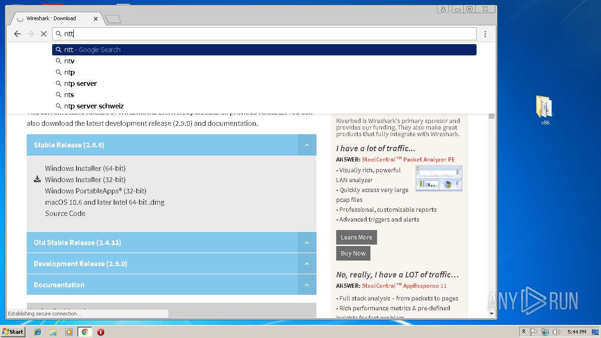
Task: Pick the 'ntp' search suggestion
Action: tap(264, 72)
